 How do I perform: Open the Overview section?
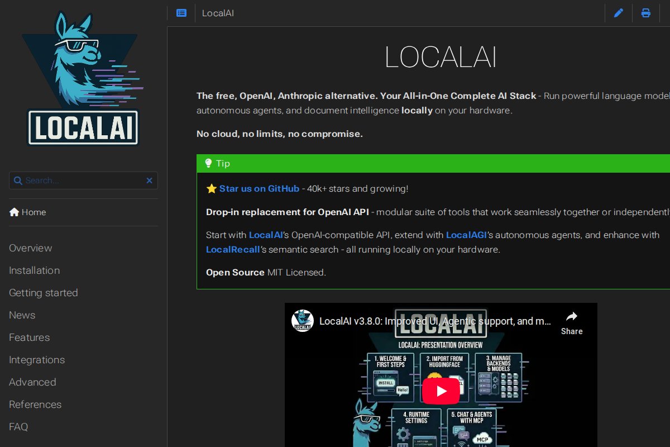pyautogui.click(x=31, y=248)
